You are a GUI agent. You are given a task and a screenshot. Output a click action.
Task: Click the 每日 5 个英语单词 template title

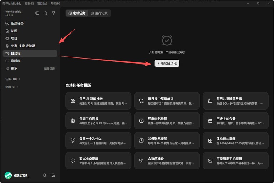pyautogui.click(x=161, y=99)
